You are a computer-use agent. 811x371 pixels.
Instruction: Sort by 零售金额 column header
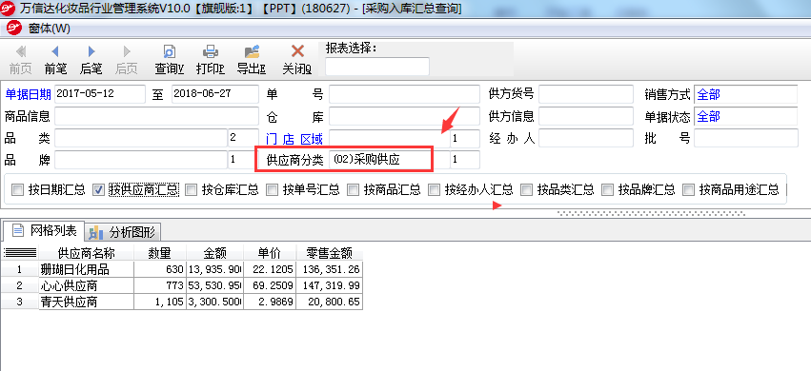point(329,253)
